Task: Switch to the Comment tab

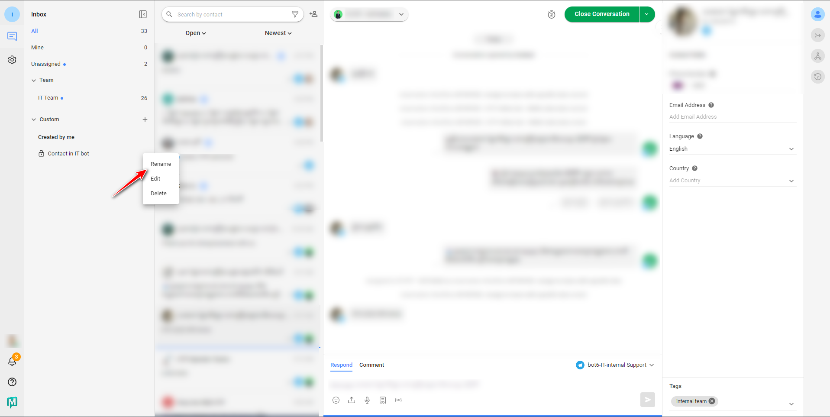Action: (371, 365)
